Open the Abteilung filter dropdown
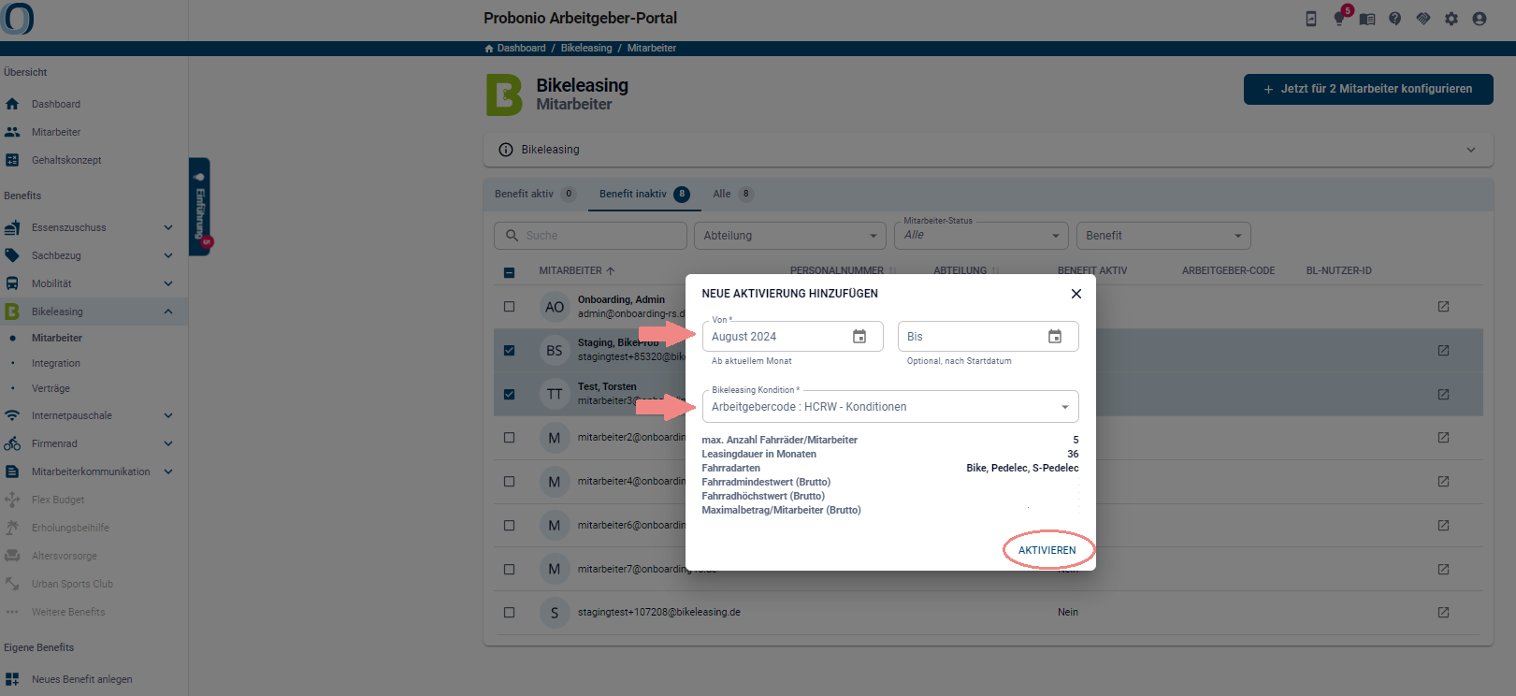This screenshot has width=1516, height=696. [x=789, y=236]
